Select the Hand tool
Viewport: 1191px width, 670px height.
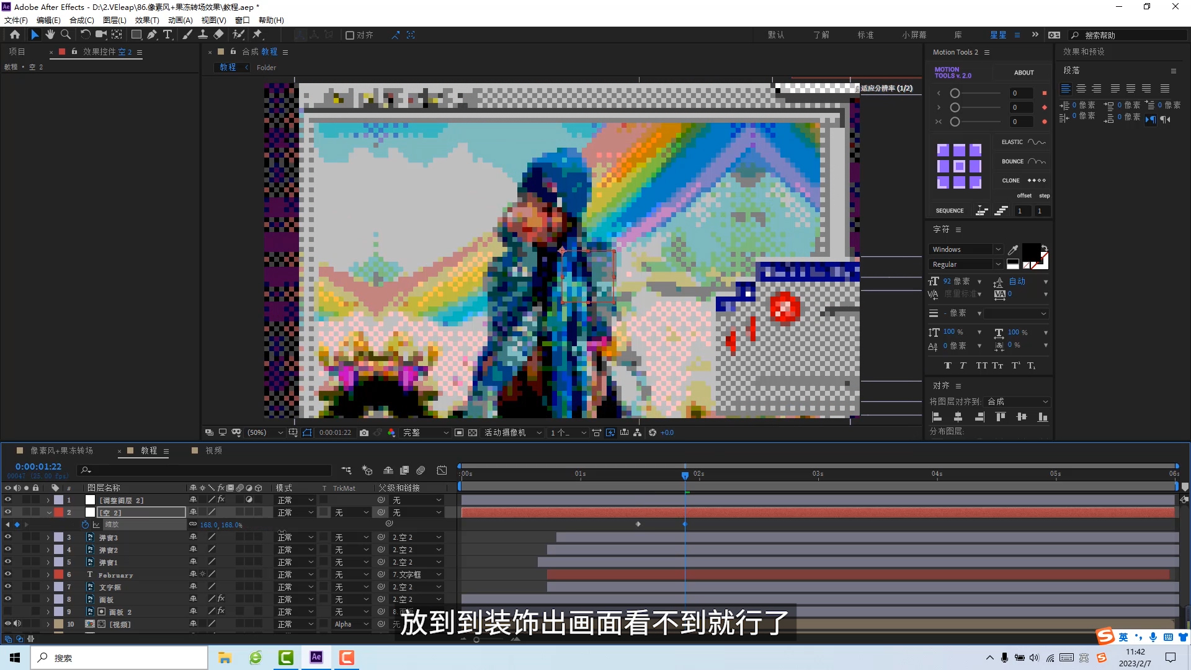pyautogui.click(x=50, y=35)
